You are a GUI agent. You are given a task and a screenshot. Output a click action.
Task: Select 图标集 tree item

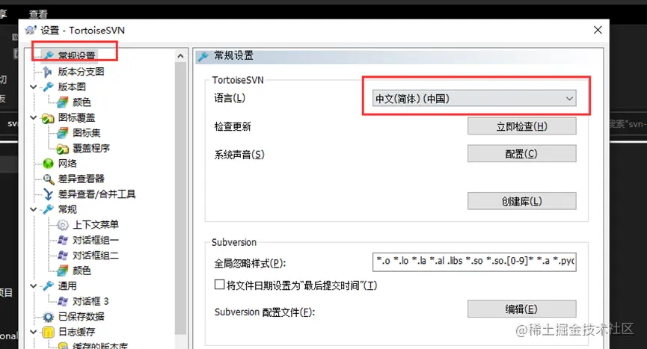(x=86, y=133)
